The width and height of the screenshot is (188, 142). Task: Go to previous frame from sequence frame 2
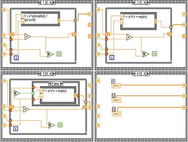pyautogui.click(x=134, y=3)
